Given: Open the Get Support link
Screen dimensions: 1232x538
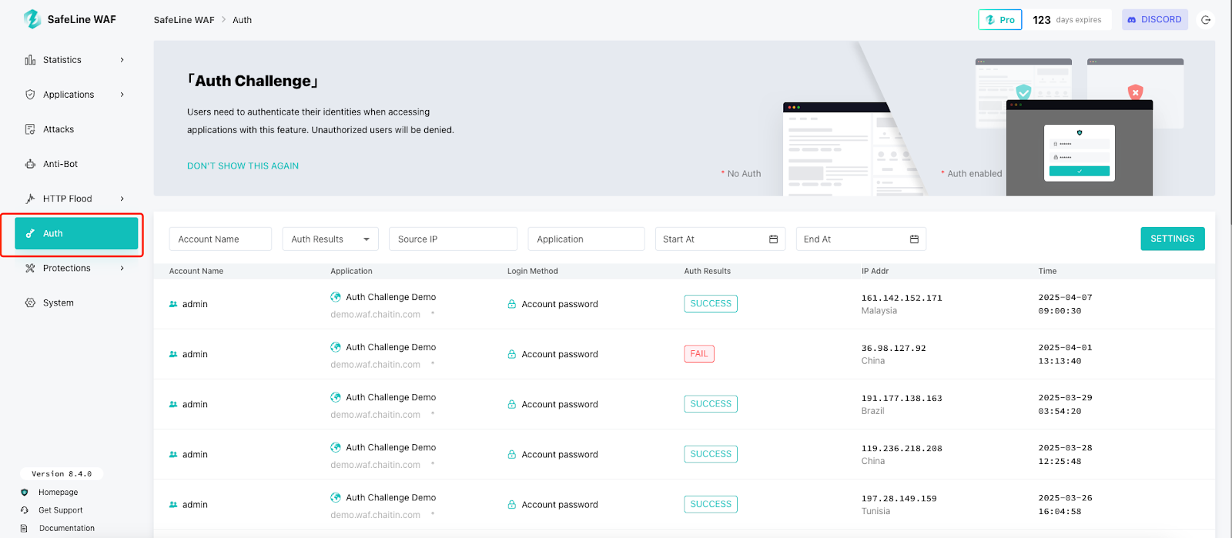Looking at the screenshot, I should tap(61, 510).
